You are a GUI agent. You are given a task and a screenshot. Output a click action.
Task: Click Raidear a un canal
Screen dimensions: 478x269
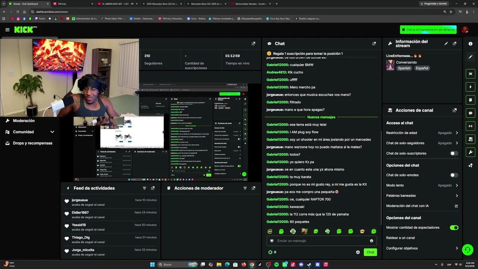[400, 238]
